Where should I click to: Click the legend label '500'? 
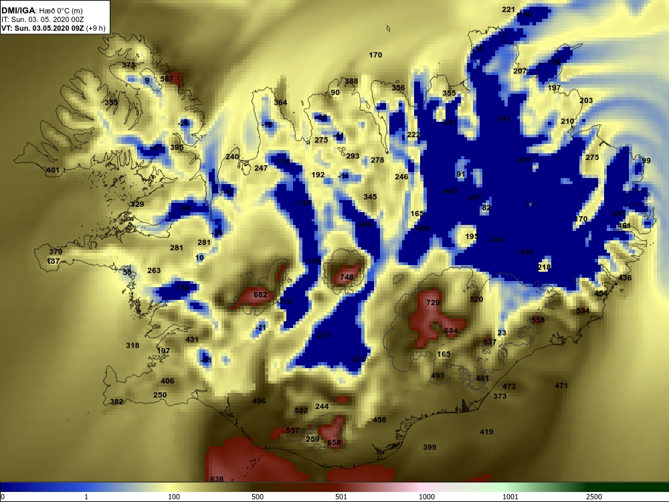click(x=258, y=497)
